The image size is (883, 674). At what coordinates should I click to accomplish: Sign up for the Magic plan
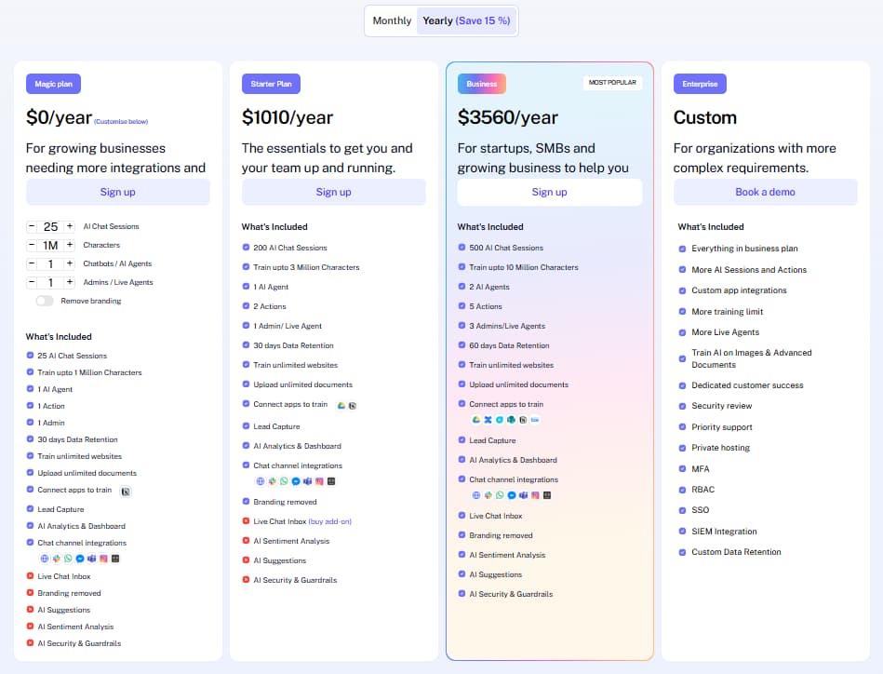[x=117, y=192]
